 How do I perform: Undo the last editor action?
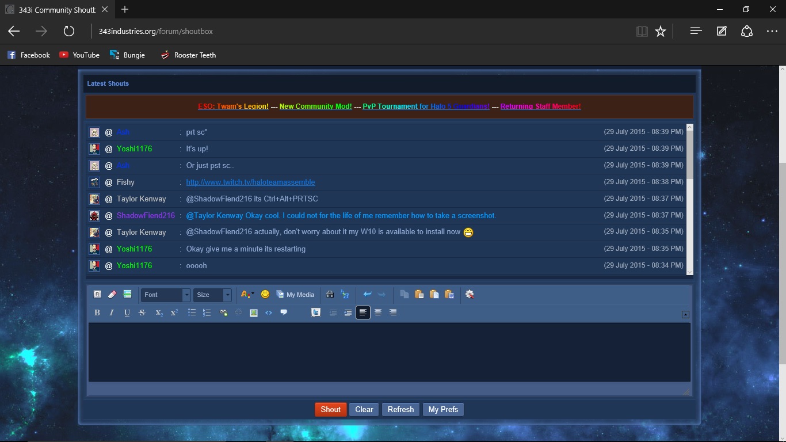[367, 294]
